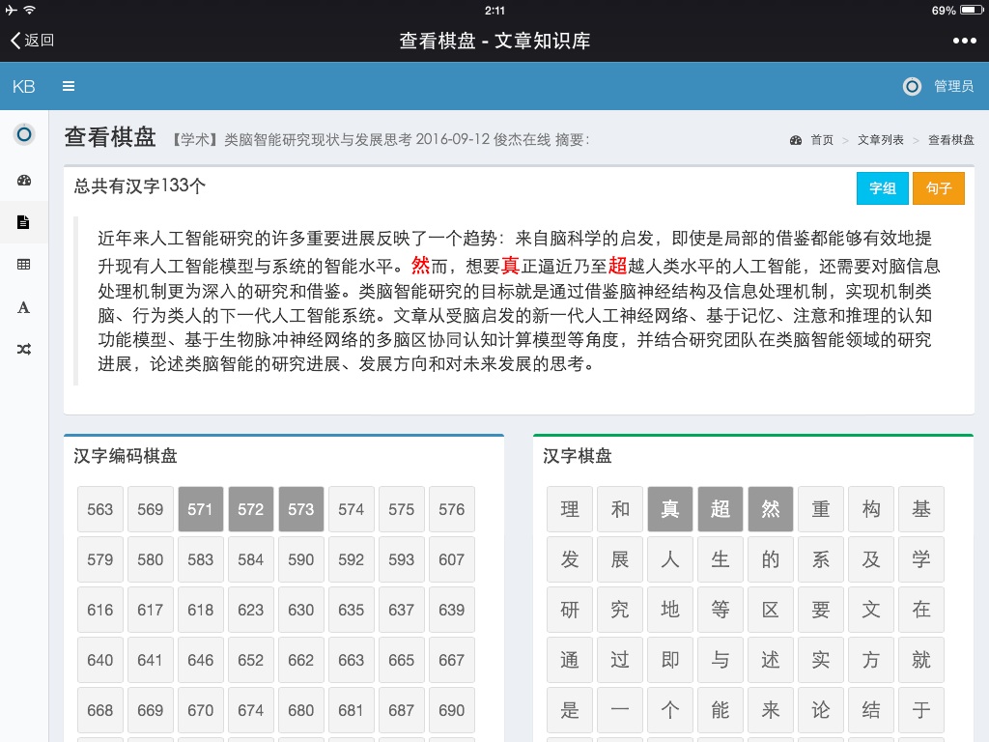
Task: Select code tile 563
Action: (x=100, y=509)
